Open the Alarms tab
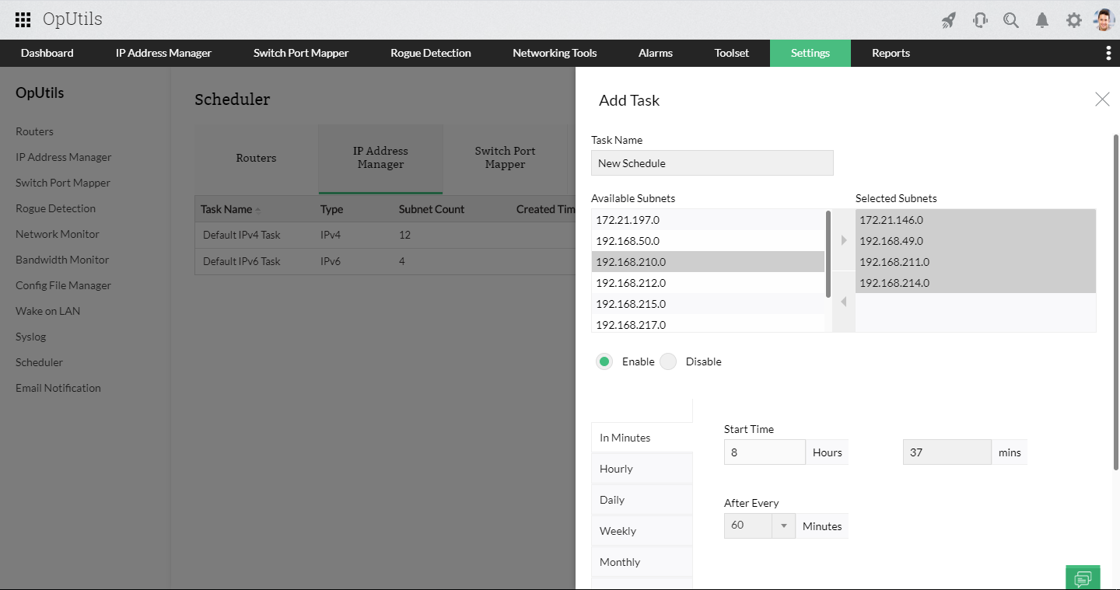Image resolution: width=1120 pixels, height=590 pixels. (656, 53)
